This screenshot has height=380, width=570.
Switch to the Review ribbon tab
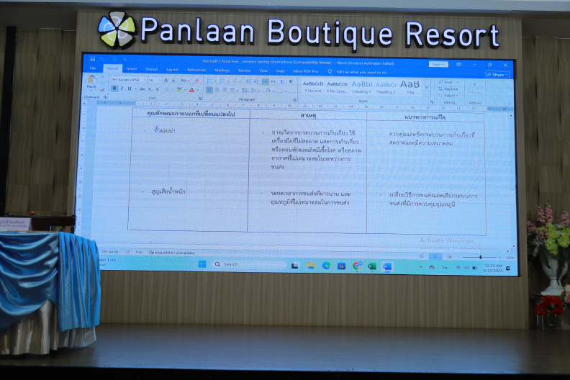[244, 71]
